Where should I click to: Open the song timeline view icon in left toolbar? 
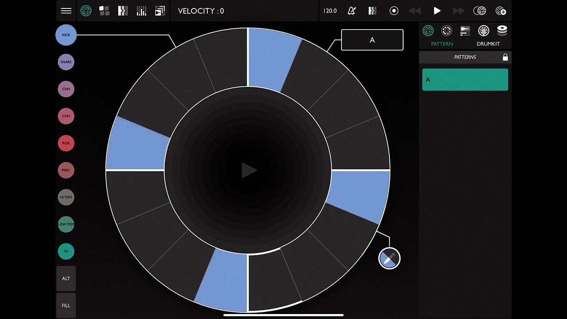[x=123, y=11]
